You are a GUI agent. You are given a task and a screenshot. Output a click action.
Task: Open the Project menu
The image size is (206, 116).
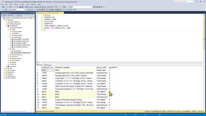[22, 4]
